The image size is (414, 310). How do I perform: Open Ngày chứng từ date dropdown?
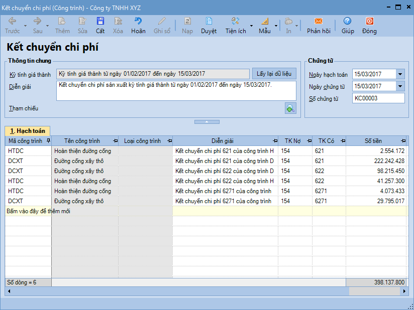pyautogui.click(x=400, y=86)
